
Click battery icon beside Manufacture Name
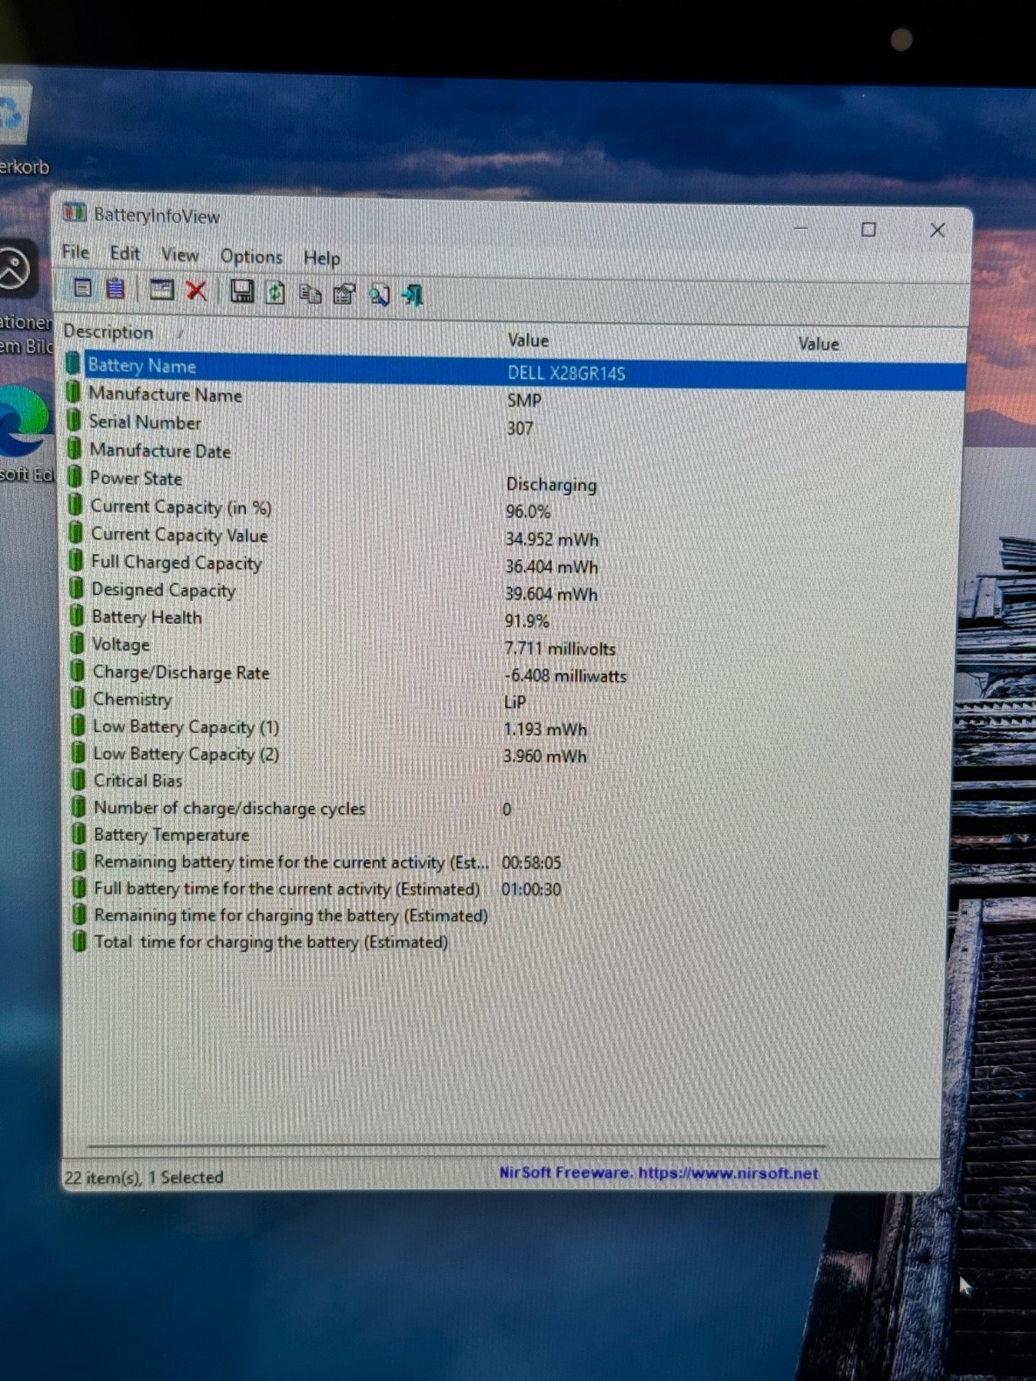75,394
